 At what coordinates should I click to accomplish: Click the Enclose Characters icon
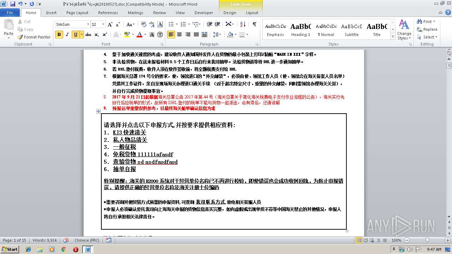click(x=160, y=35)
